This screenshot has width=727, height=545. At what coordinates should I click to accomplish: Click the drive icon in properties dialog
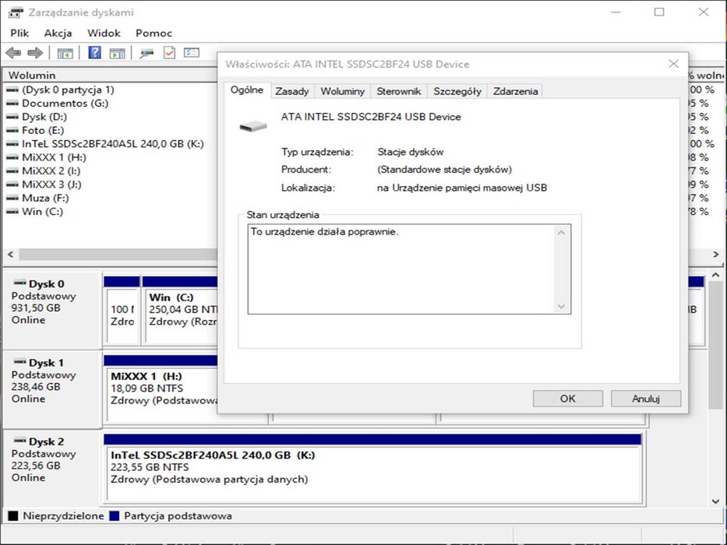pyautogui.click(x=253, y=125)
